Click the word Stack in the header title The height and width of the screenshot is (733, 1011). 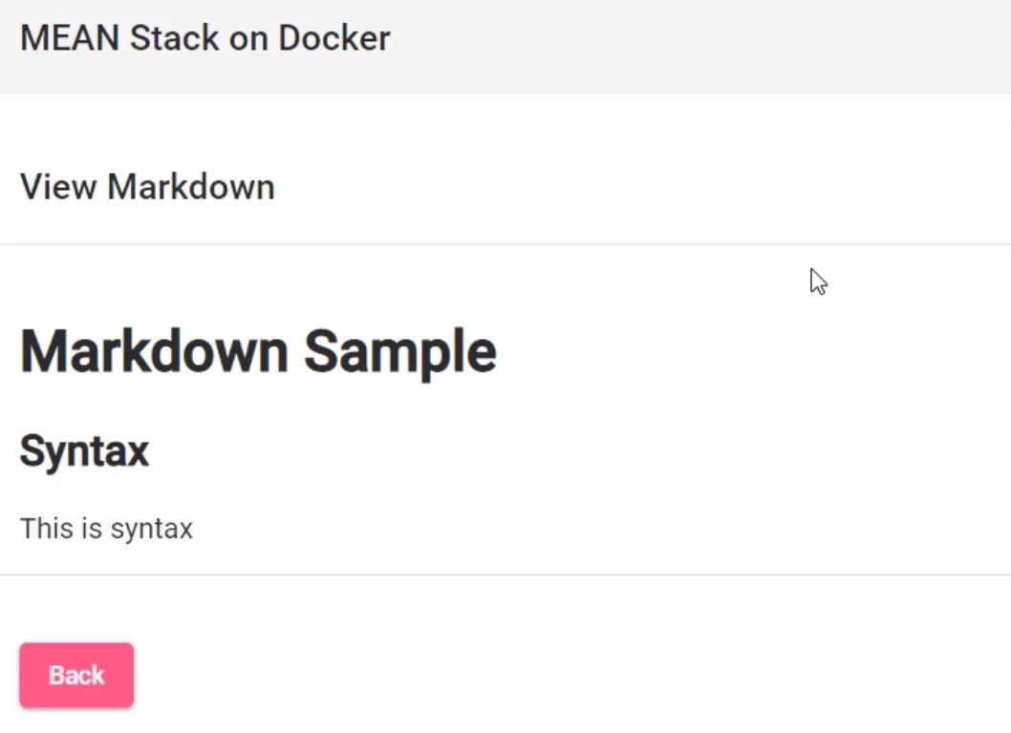tap(174, 38)
